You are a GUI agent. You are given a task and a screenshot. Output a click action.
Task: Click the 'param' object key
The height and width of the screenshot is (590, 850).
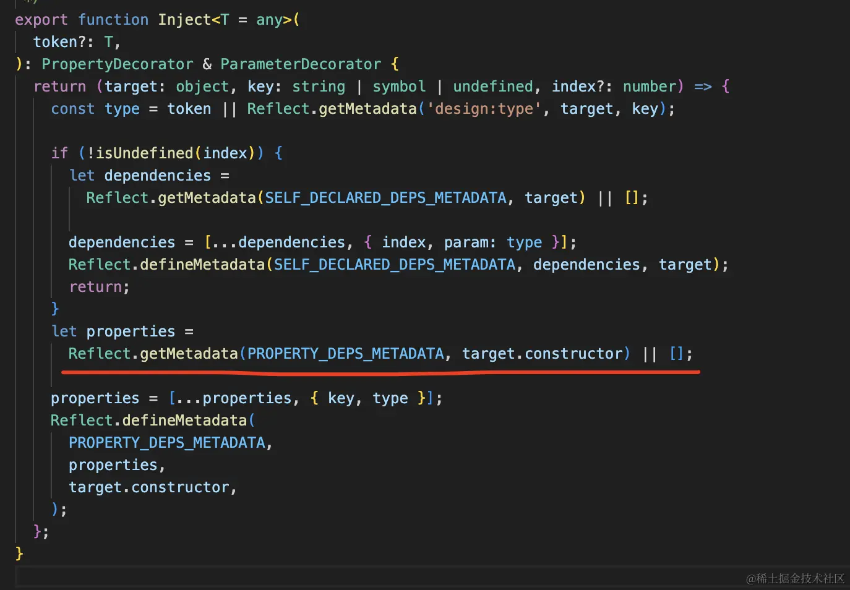pos(466,242)
